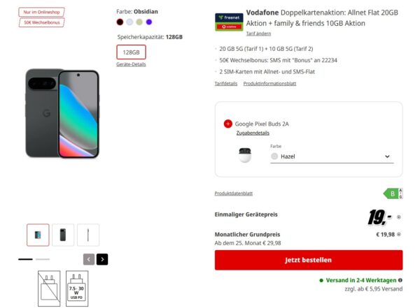Viewport: 420px width, 308px height.
Task: Click the info icon beside €19,98 monthly price
Action: click(x=399, y=234)
